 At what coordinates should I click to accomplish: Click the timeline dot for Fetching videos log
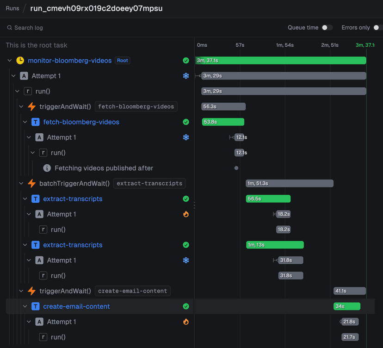pyautogui.click(x=236, y=168)
